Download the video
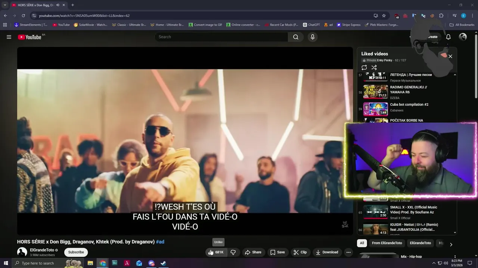This screenshot has height=268, width=478. [x=327, y=252]
